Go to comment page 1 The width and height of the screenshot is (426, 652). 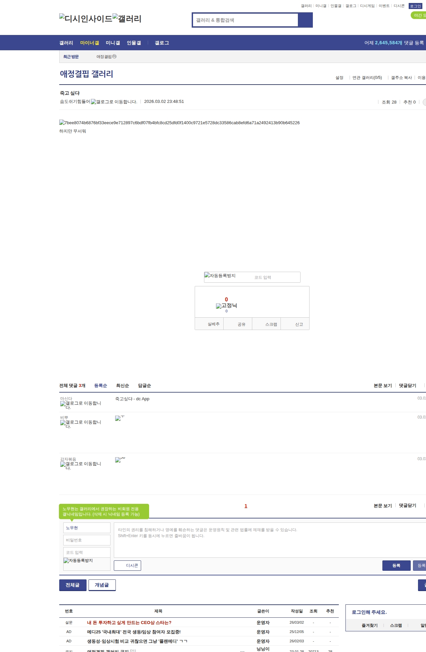point(246,506)
